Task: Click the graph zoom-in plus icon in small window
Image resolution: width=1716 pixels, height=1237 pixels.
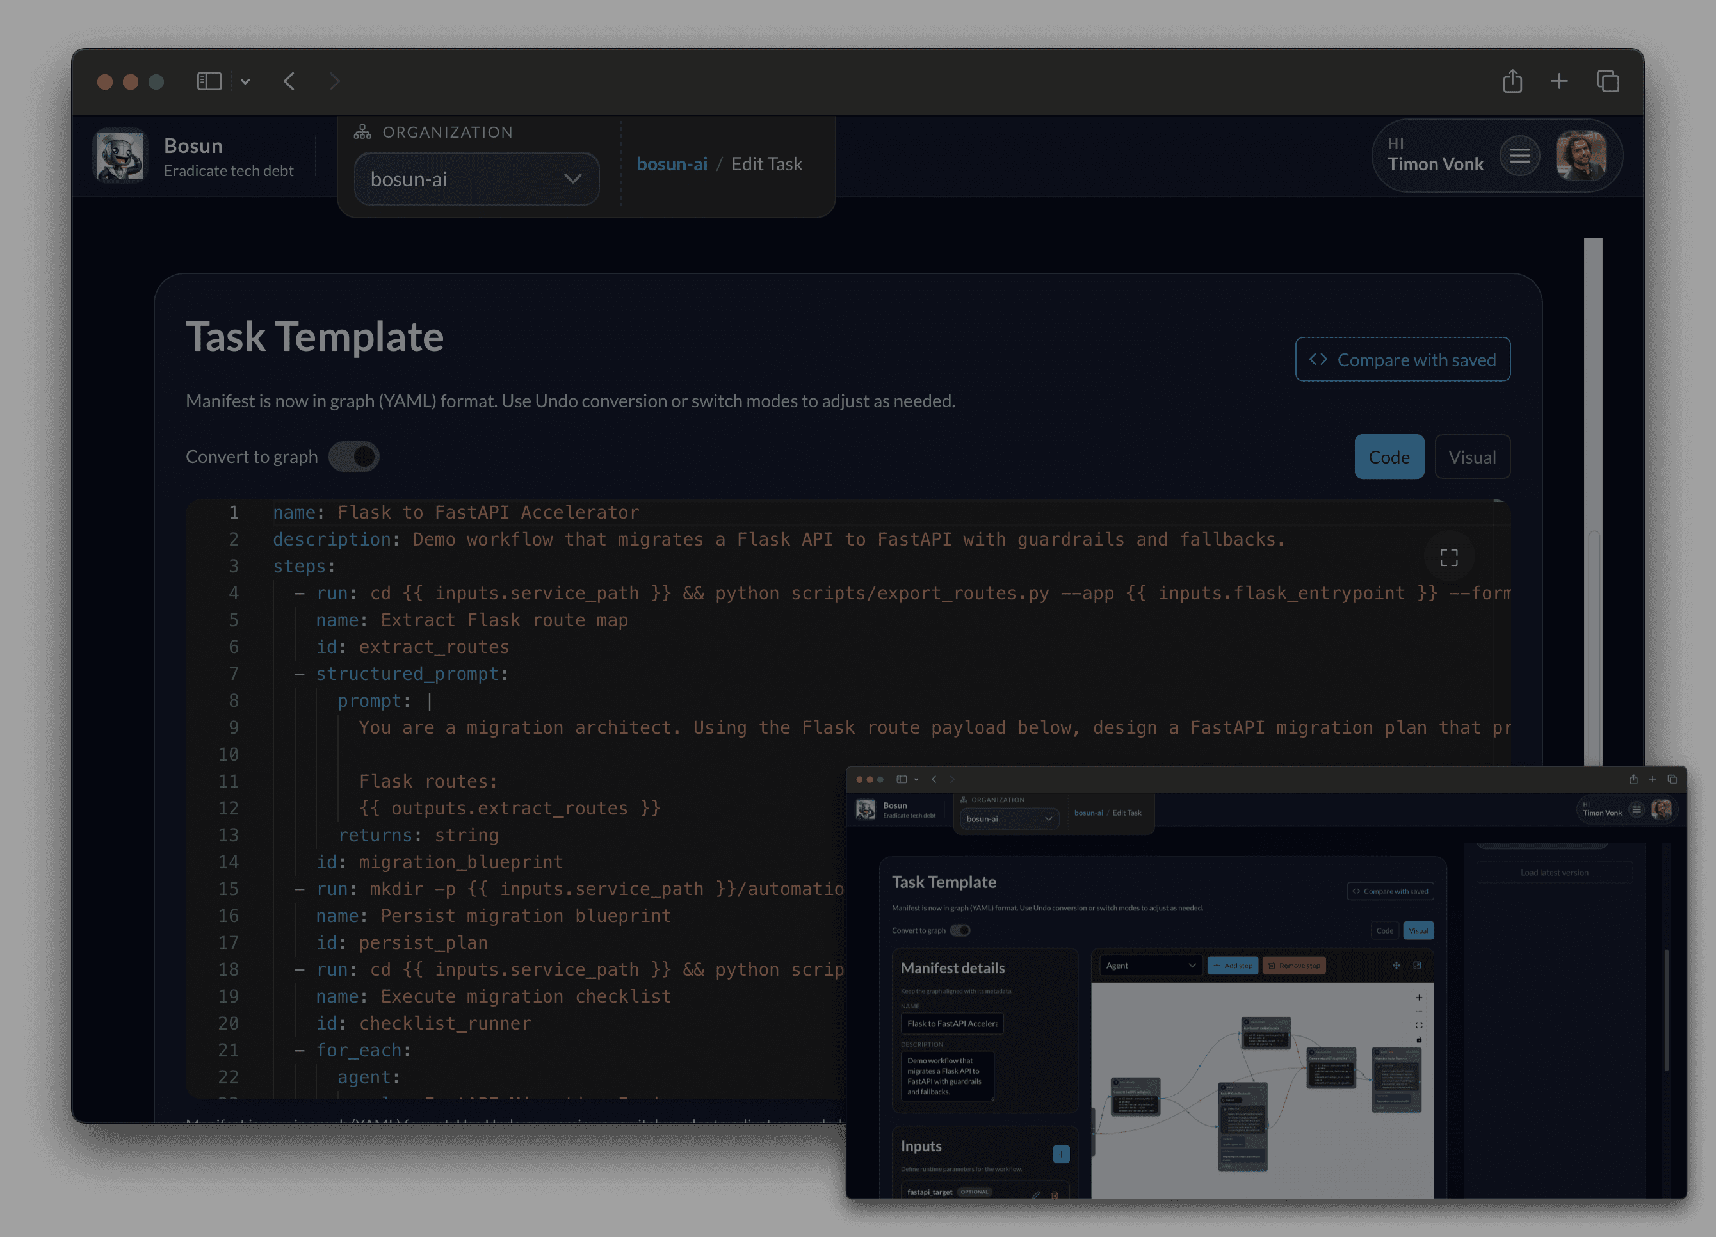Action: click(x=1419, y=997)
